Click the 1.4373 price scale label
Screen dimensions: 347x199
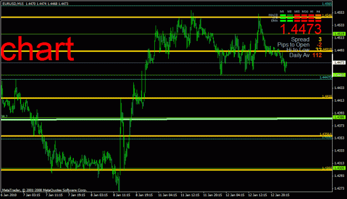(x=339, y=125)
